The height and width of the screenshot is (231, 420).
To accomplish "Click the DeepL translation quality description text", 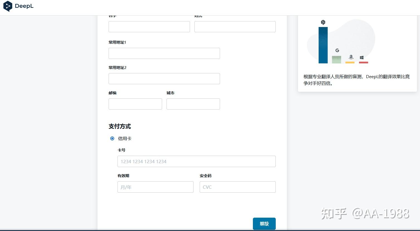I will 356,80.
